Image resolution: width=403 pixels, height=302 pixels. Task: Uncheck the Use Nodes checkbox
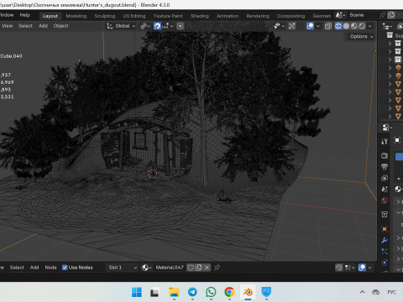click(65, 268)
